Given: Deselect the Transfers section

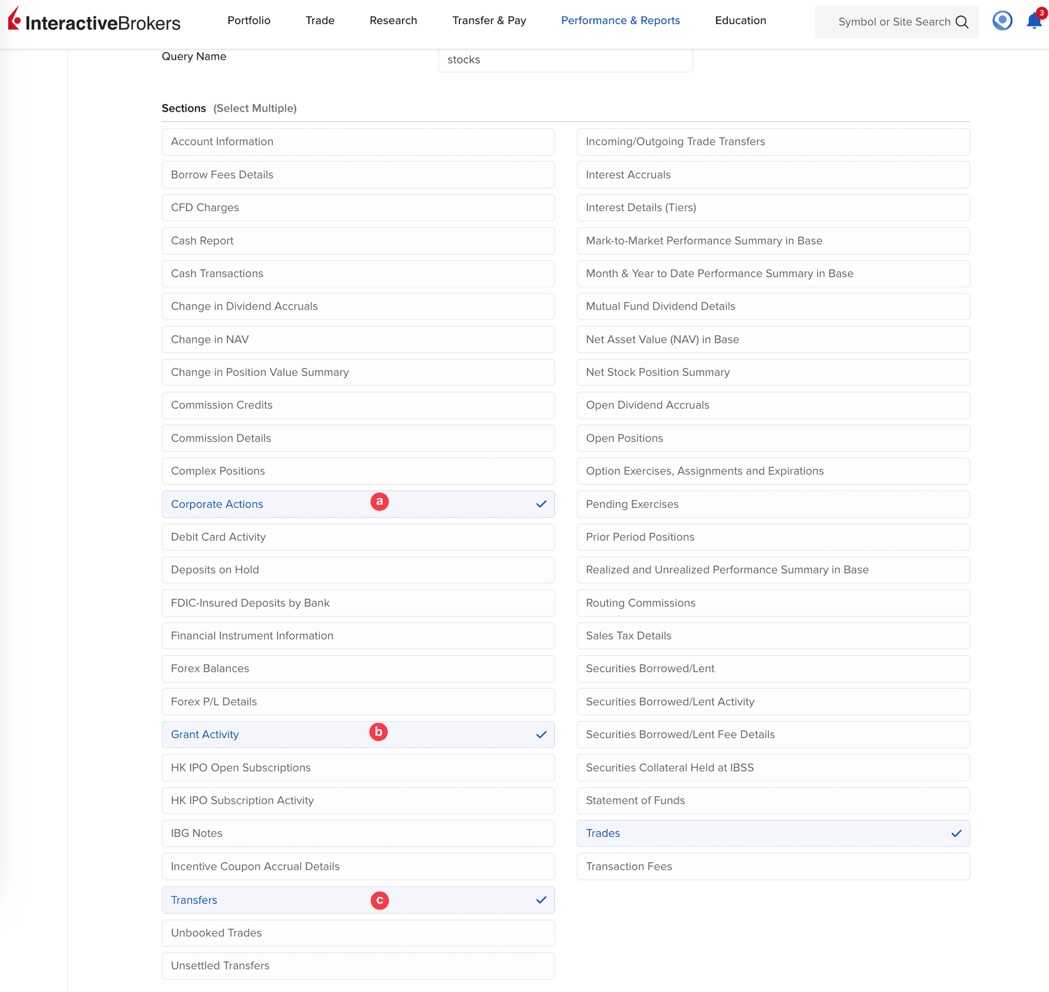Looking at the screenshot, I should (x=358, y=900).
